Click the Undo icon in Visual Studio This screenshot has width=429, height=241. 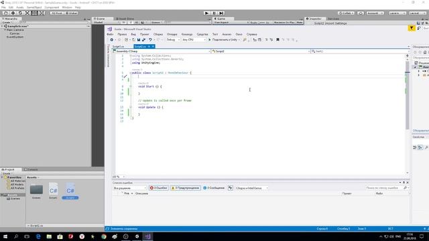pos(150,40)
